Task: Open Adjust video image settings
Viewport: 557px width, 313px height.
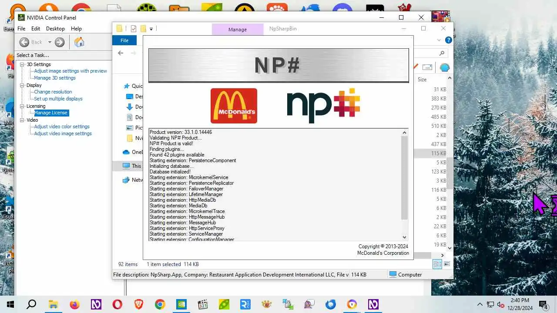Action: click(63, 133)
